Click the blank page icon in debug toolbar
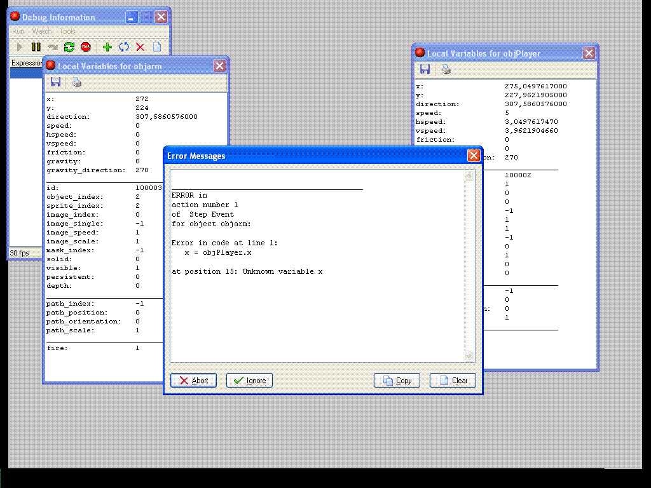The height and width of the screenshot is (488, 651). click(x=157, y=47)
